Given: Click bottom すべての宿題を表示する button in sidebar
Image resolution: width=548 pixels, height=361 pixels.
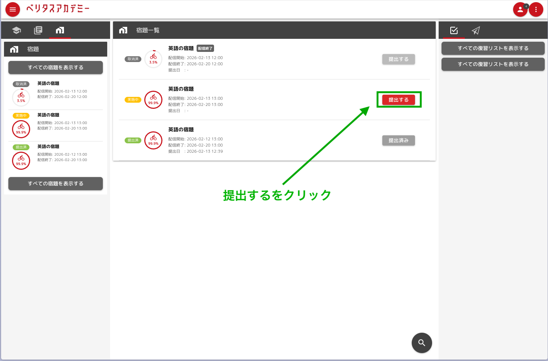Looking at the screenshot, I should pos(56,184).
